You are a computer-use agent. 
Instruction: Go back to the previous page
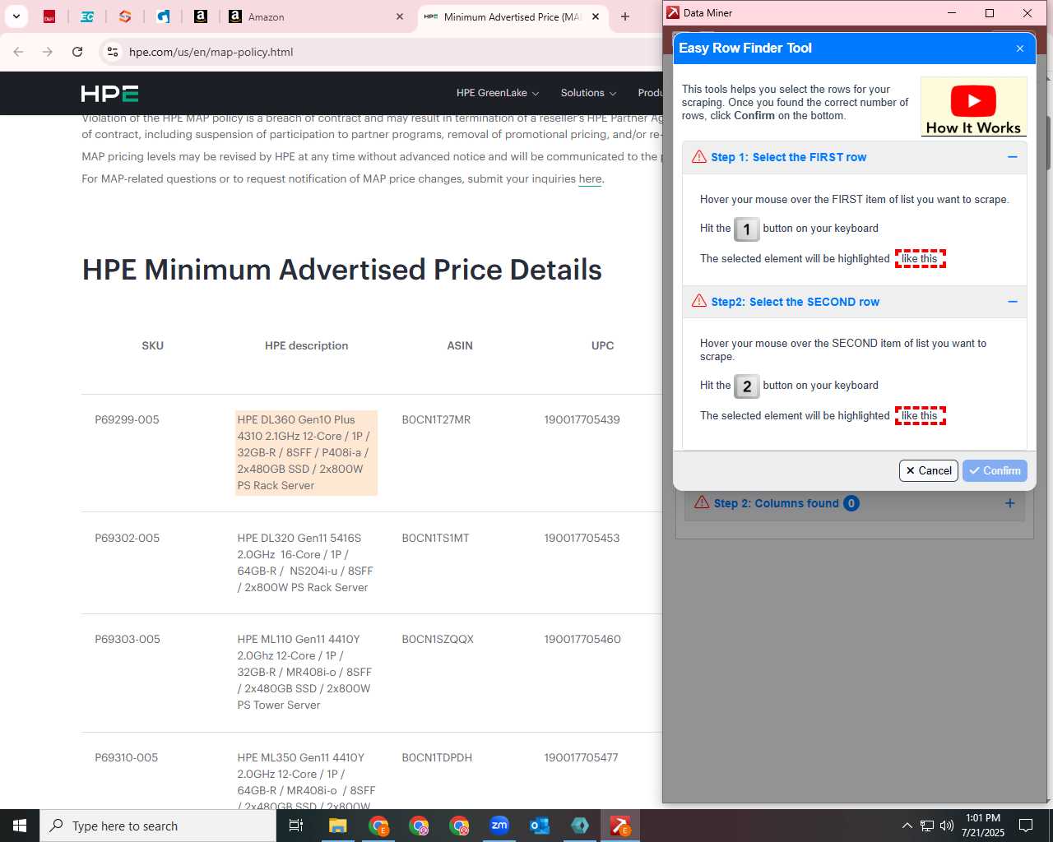18,52
